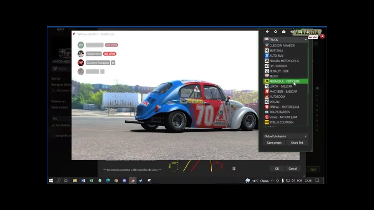Click the red play icon near ao vivo
The height and width of the screenshot is (210, 374).
(x=322, y=36)
